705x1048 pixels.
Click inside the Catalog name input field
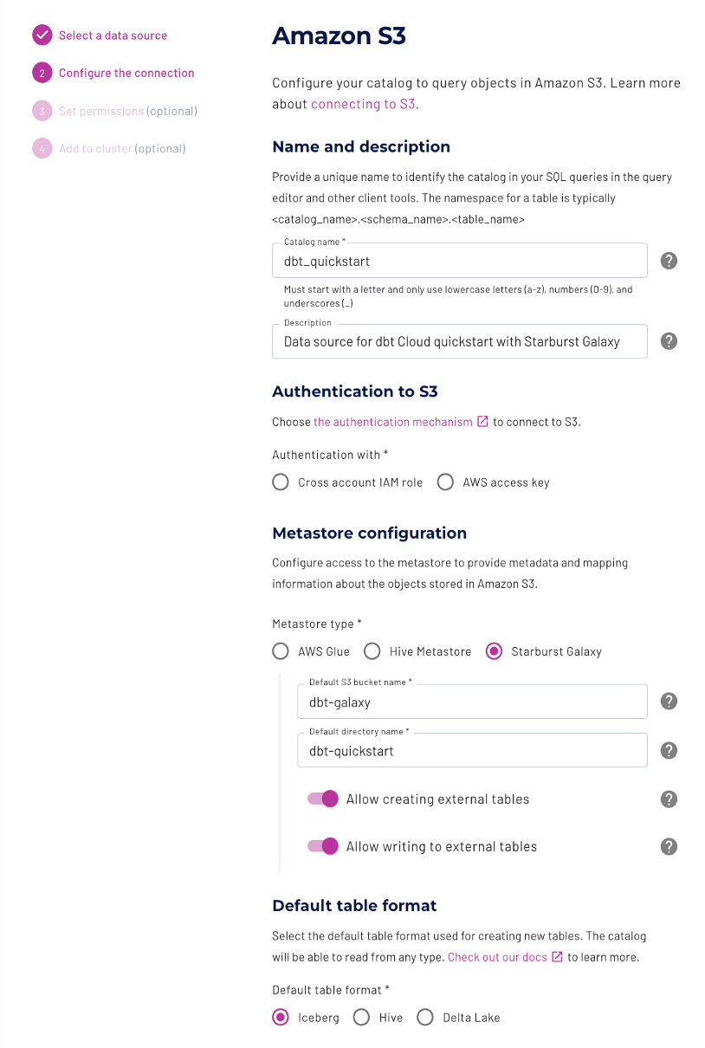tap(459, 260)
